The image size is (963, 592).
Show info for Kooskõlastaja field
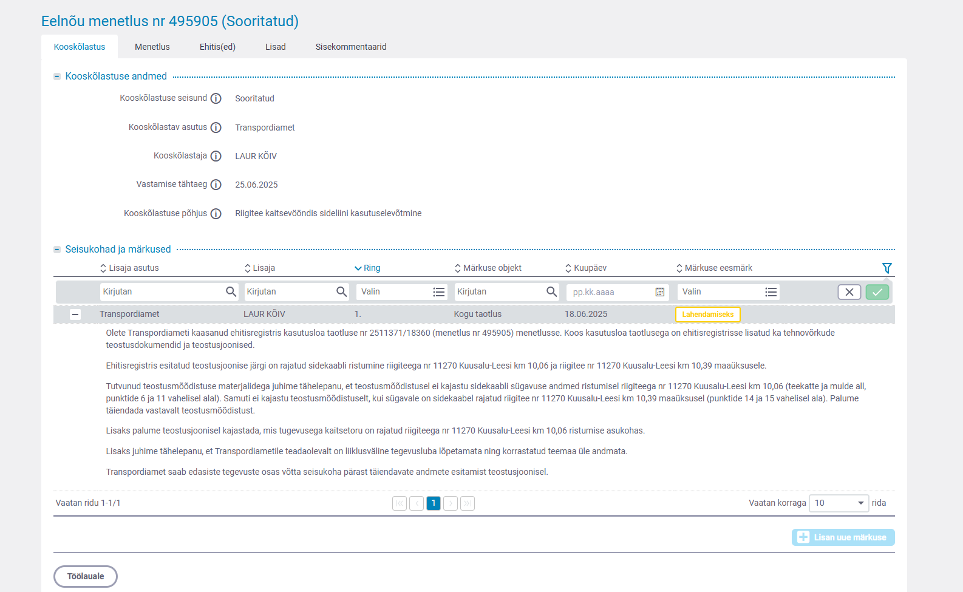216,156
